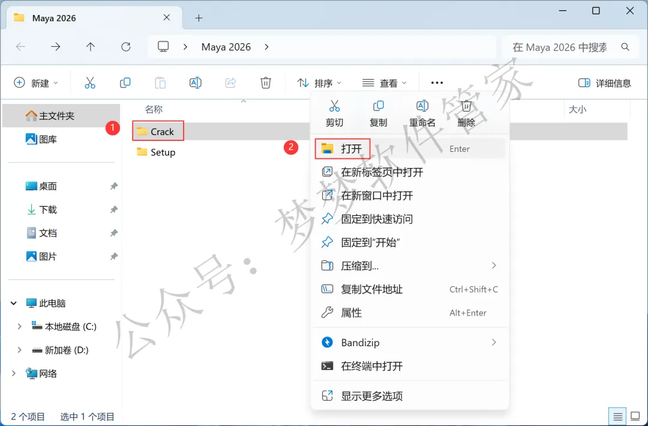Open 文档 in the sidebar
Viewport: 648px width, 426px height.
pos(62,233)
